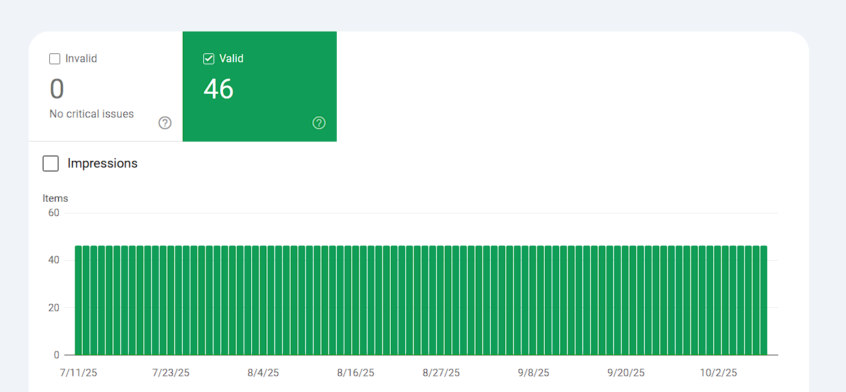
Task: Click the No critical issues text
Action: [x=92, y=114]
